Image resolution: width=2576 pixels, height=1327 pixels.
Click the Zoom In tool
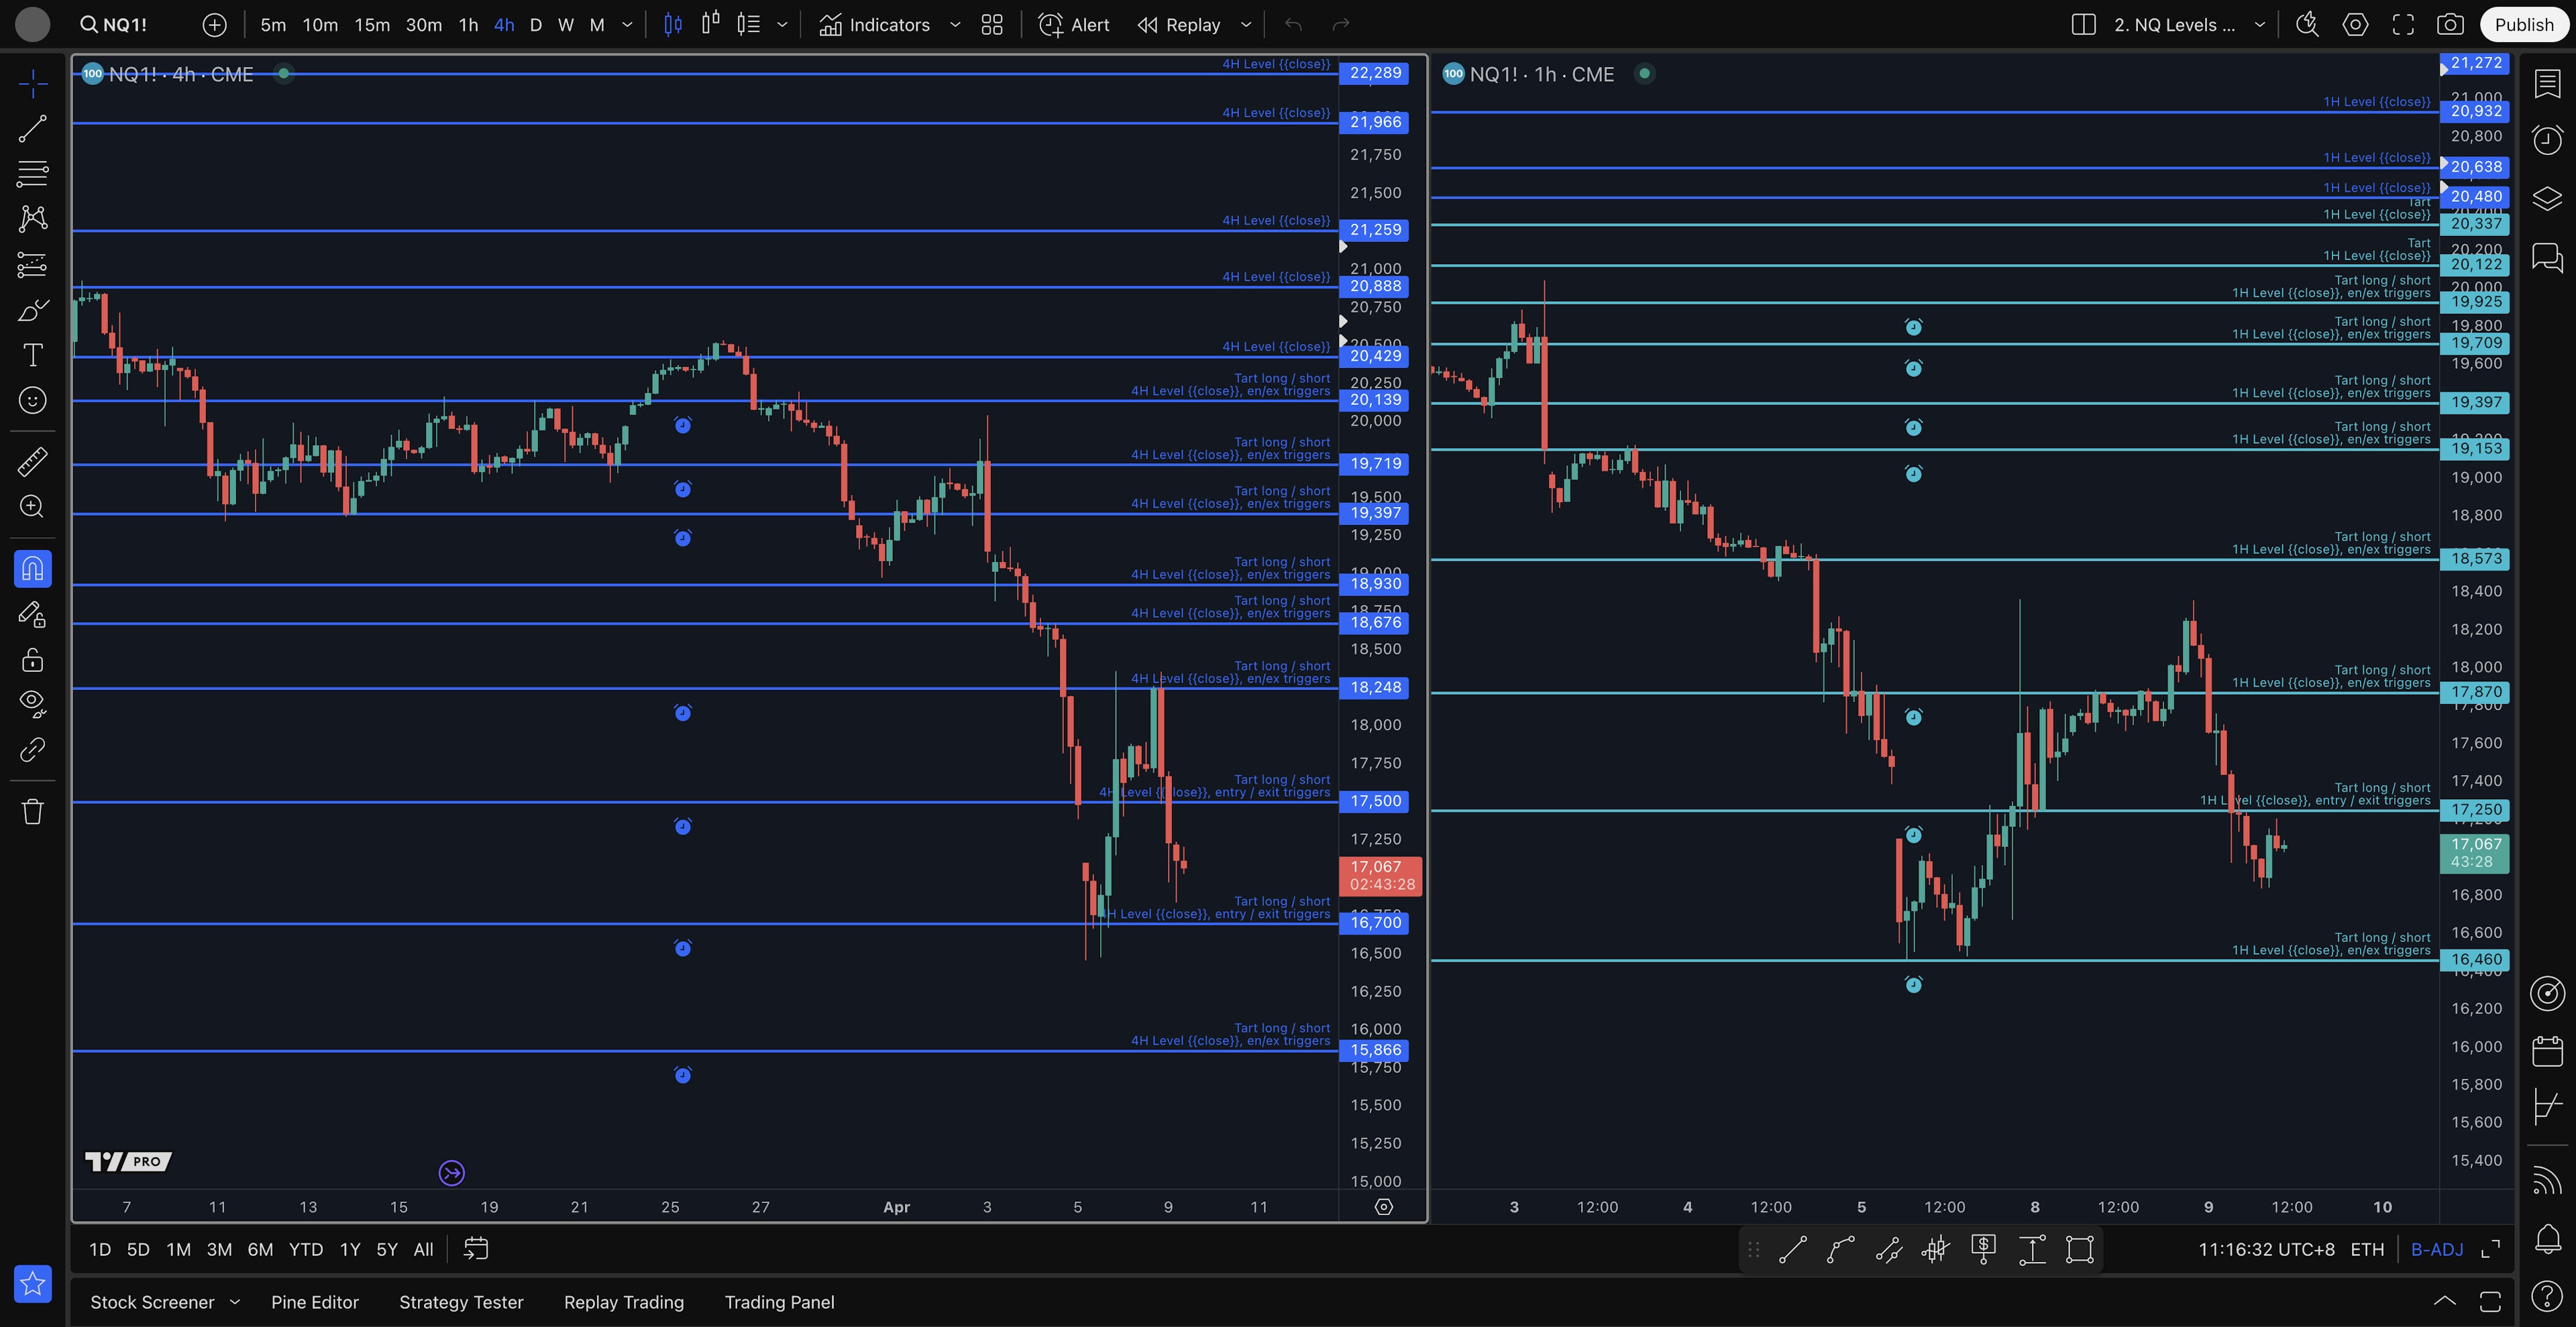click(x=32, y=507)
